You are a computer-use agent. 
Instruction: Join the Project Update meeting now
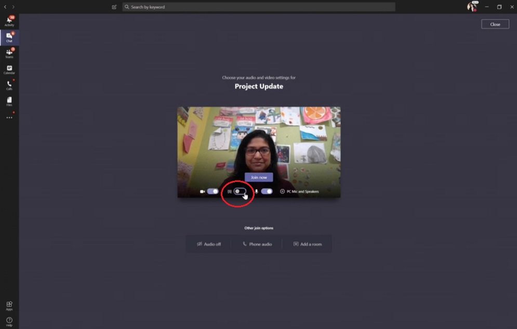[258, 177]
